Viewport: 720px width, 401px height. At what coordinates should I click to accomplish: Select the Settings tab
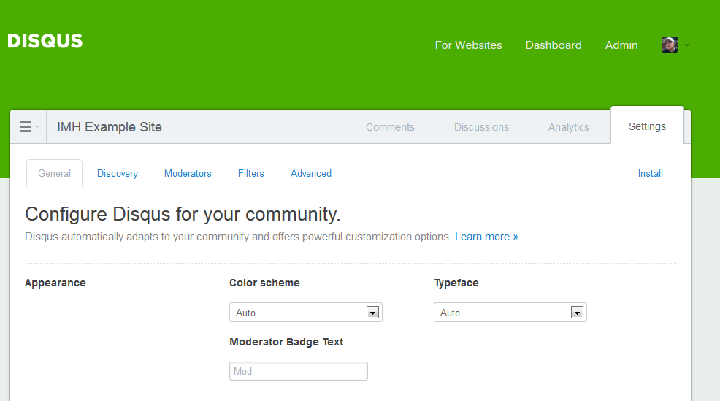point(647,126)
